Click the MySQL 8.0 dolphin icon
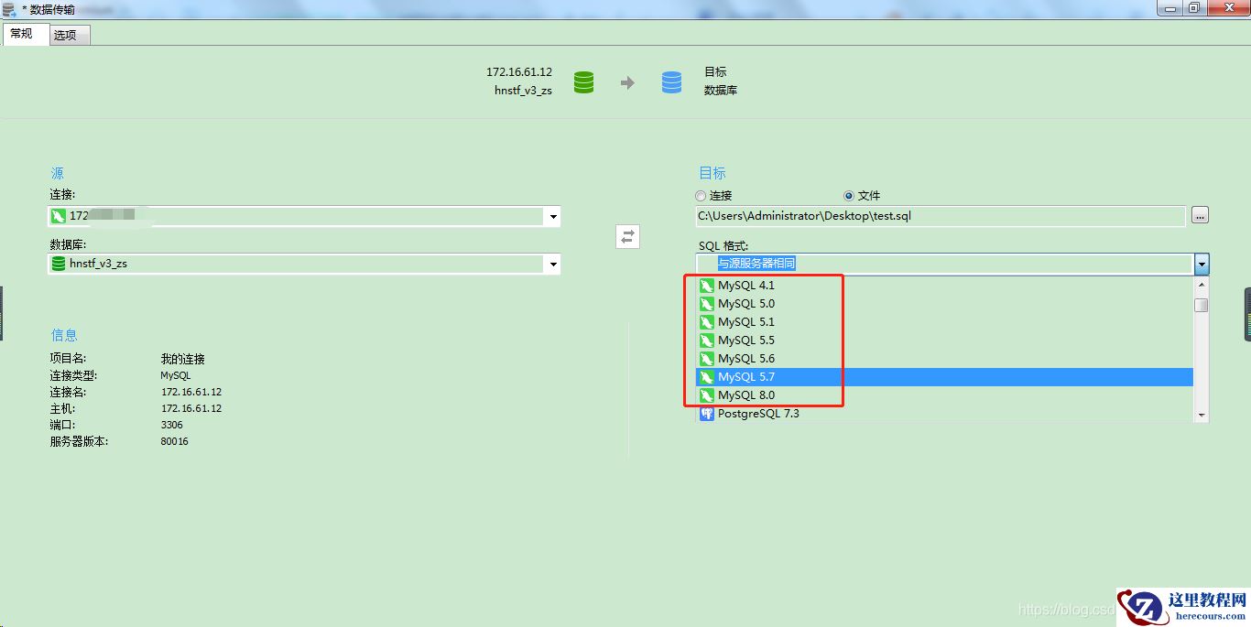 (x=706, y=395)
